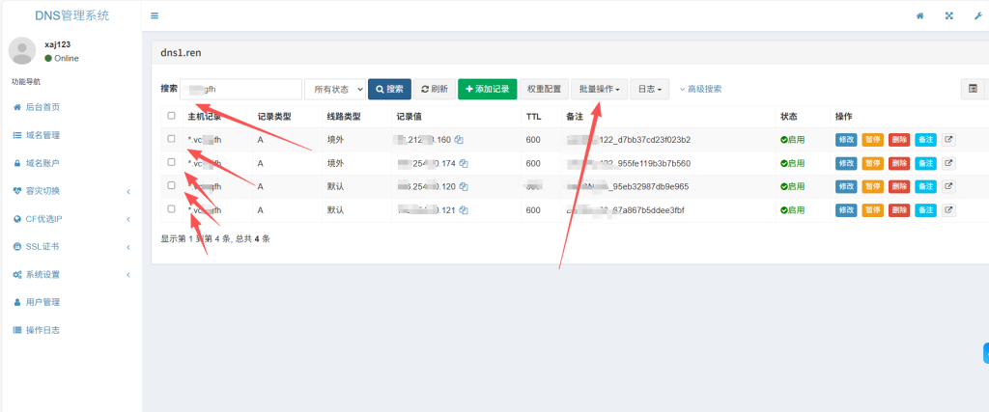
Task: Sort by the TTL column header
Action: 533,117
